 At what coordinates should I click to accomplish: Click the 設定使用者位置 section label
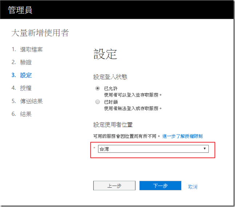(x=113, y=125)
